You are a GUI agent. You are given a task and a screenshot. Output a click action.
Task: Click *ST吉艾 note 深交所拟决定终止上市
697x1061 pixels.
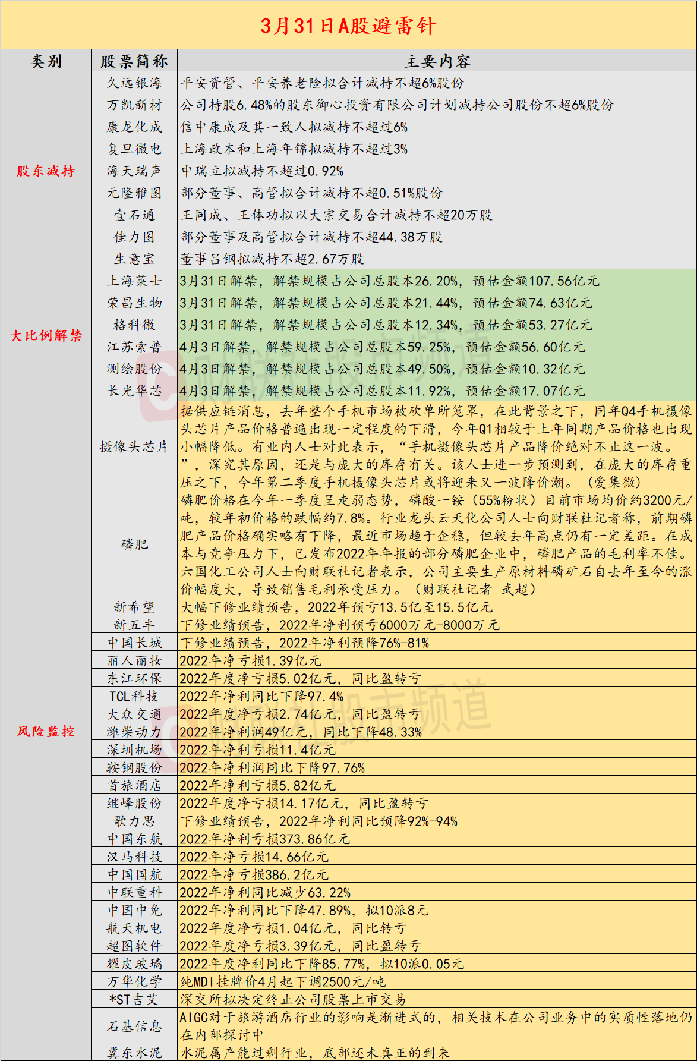tap(294, 1000)
